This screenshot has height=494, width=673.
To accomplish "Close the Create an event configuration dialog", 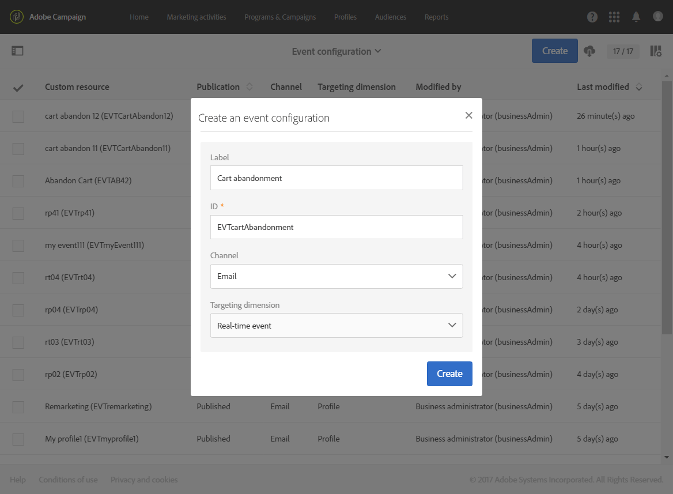I will point(468,115).
